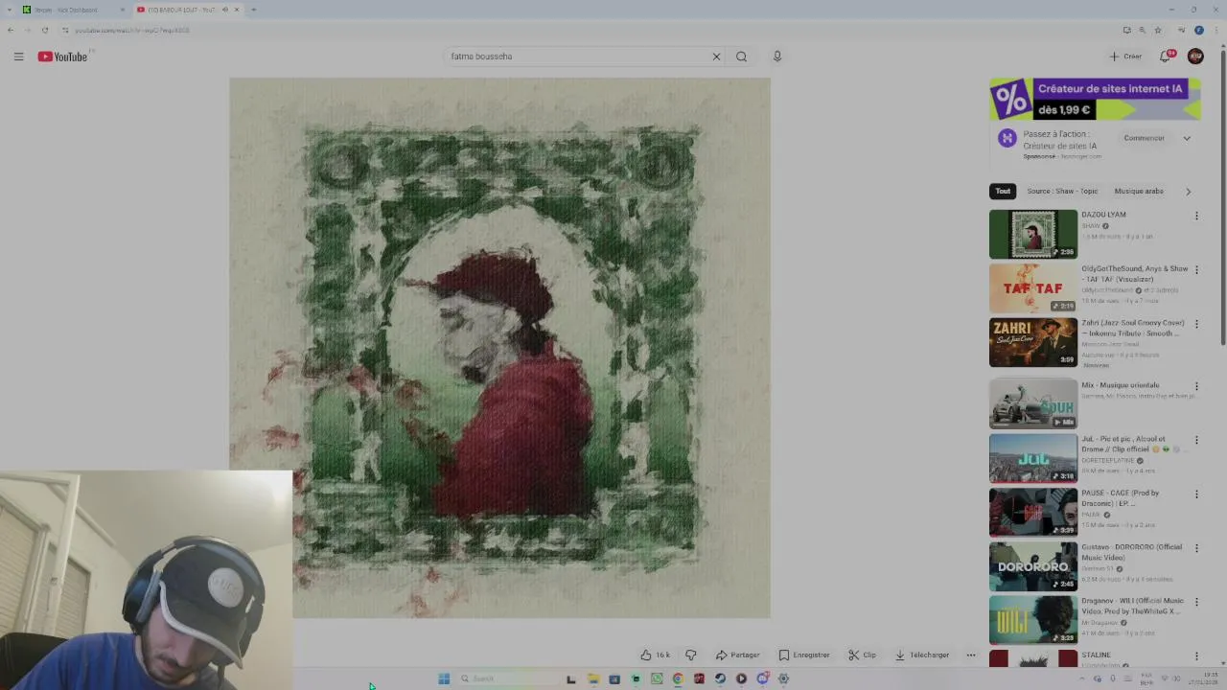Open Draganov - WILI video title
This screenshot has height=690, width=1227.
pos(1131,606)
